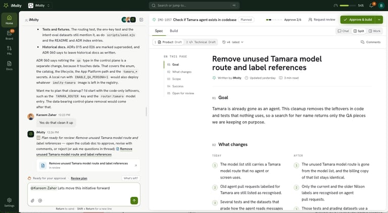Select the Product Draft tab
Screen dimensions: 388x213
pos(168,42)
